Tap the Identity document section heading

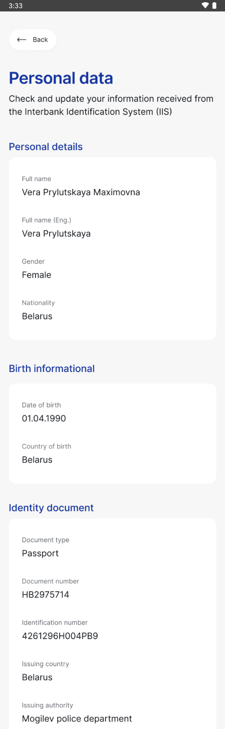51,508
